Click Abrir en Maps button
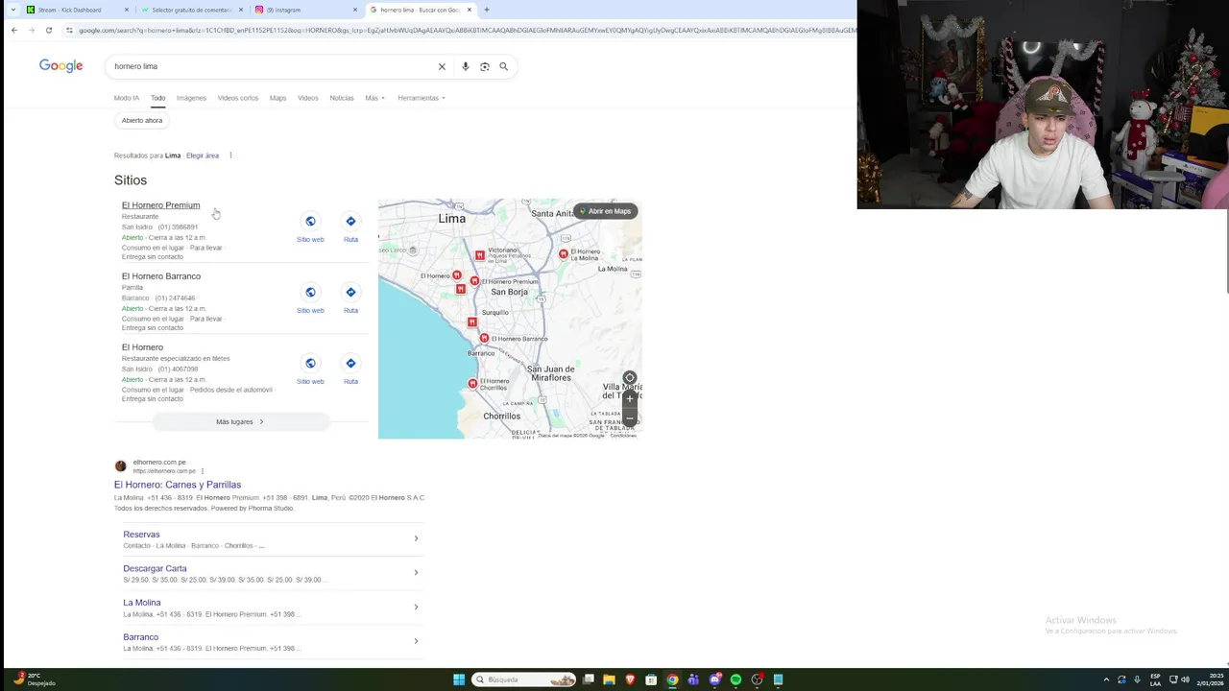The width and height of the screenshot is (1229, 691). click(x=605, y=211)
